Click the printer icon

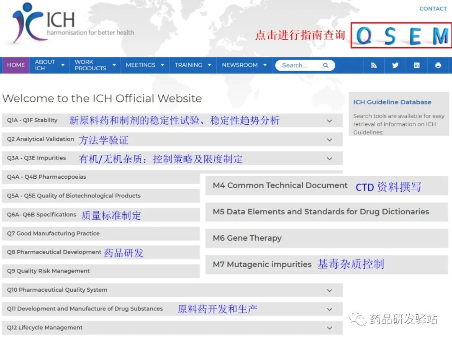tap(438, 65)
